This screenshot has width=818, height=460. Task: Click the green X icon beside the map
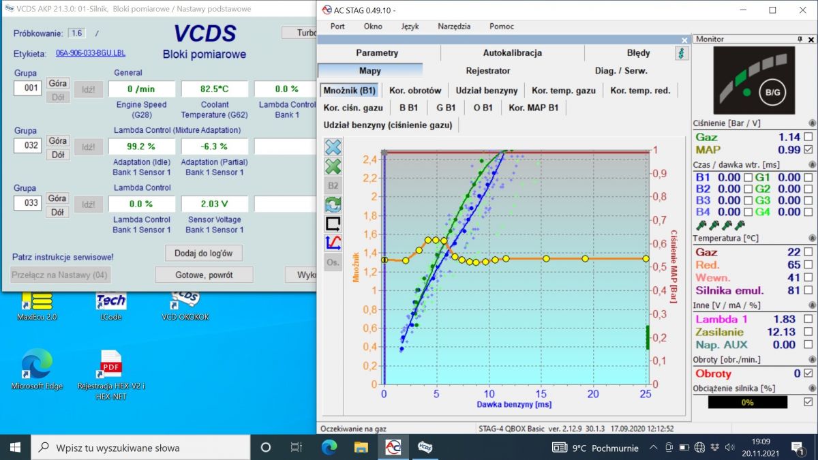[x=333, y=166]
